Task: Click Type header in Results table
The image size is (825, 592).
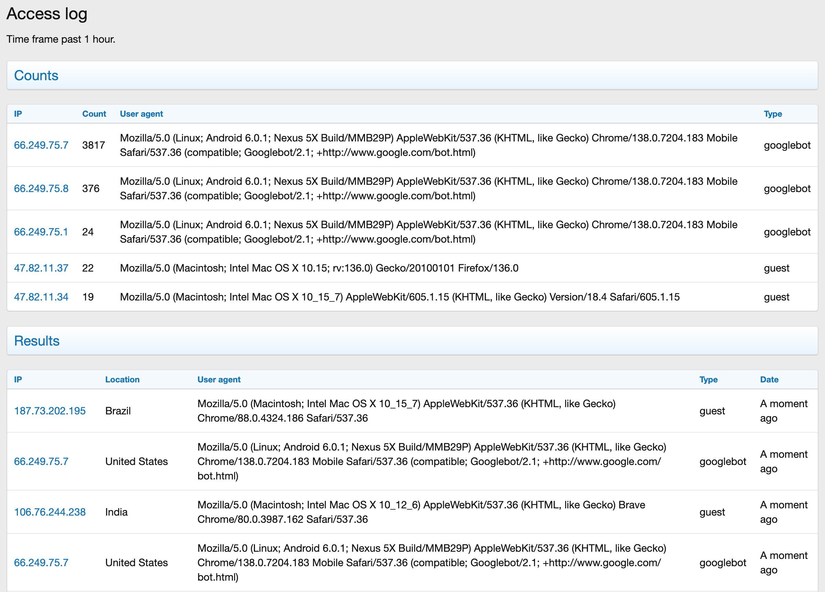Action: pos(708,380)
